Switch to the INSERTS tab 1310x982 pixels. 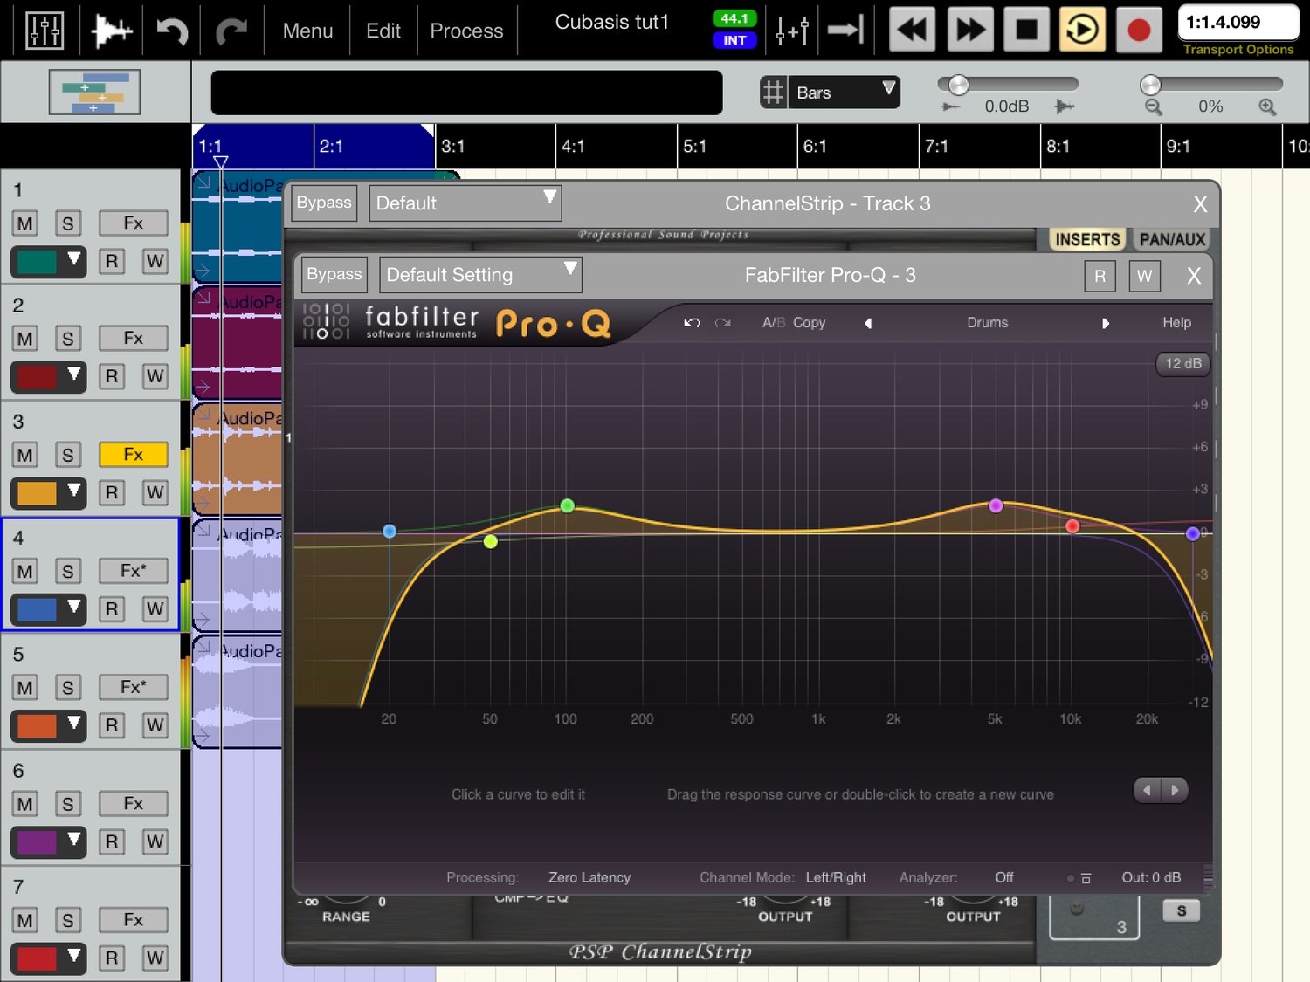point(1087,239)
